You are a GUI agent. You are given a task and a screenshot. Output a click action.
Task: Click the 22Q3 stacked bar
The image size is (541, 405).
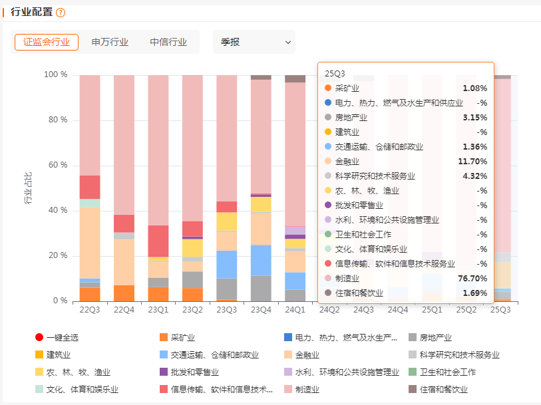[89, 200]
